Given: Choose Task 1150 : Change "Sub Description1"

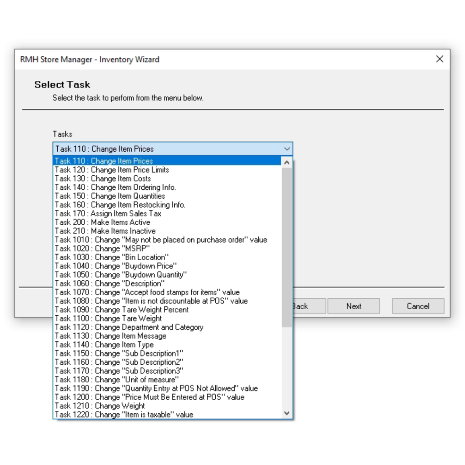Looking at the screenshot, I should click(x=167, y=353).
